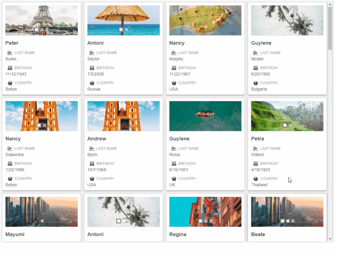Click the name "Andrew"
The height and width of the screenshot is (256, 337).
coord(97,139)
